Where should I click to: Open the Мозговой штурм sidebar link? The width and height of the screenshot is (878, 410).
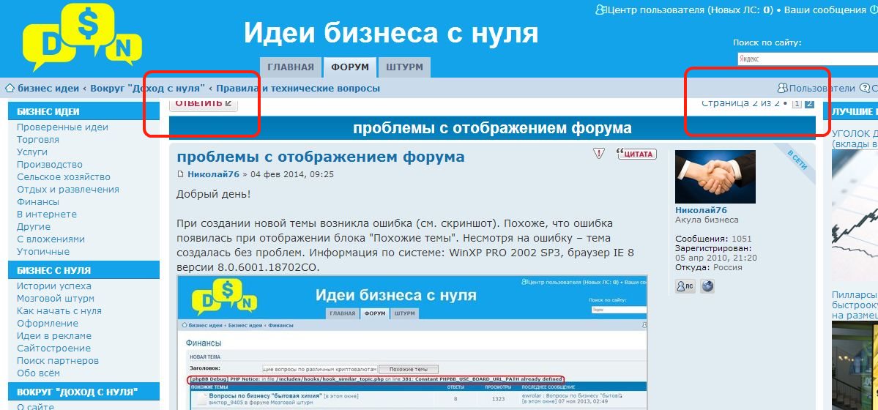[x=56, y=299]
